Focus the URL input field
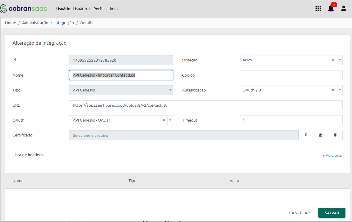 (206, 105)
